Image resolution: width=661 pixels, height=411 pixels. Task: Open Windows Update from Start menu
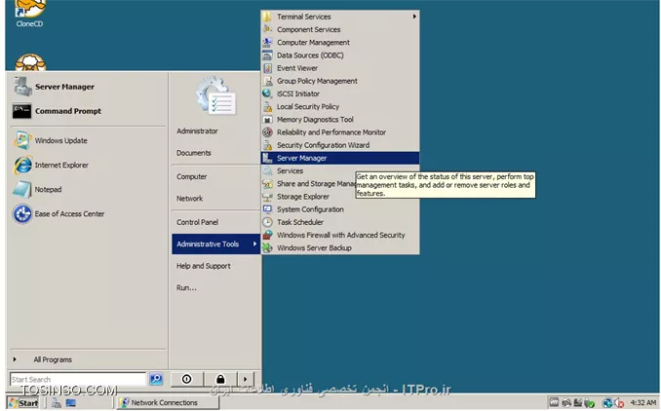[x=88, y=140]
